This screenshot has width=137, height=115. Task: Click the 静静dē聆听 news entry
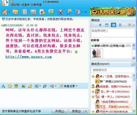point(111,46)
